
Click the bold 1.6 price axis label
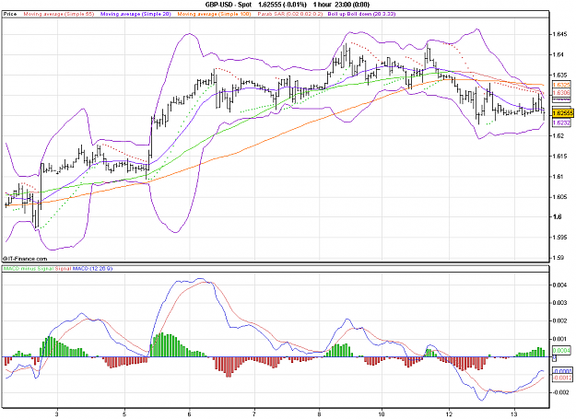click(x=558, y=216)
